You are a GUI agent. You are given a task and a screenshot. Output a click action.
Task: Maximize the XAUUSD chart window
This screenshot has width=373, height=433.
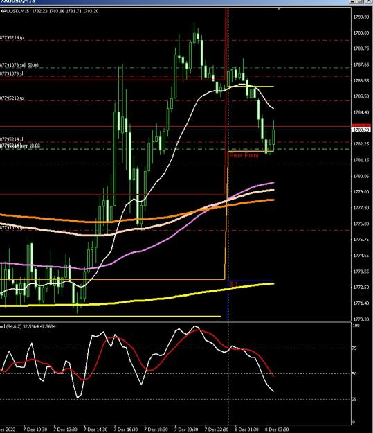point(361,1)
